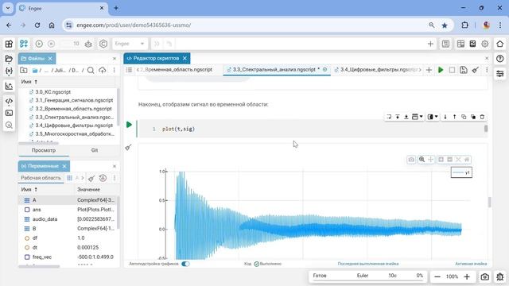This screenshot has height=286, width=509.
Task: Open the command line terminal sidebar icon
Action: (x=9, y=113)
